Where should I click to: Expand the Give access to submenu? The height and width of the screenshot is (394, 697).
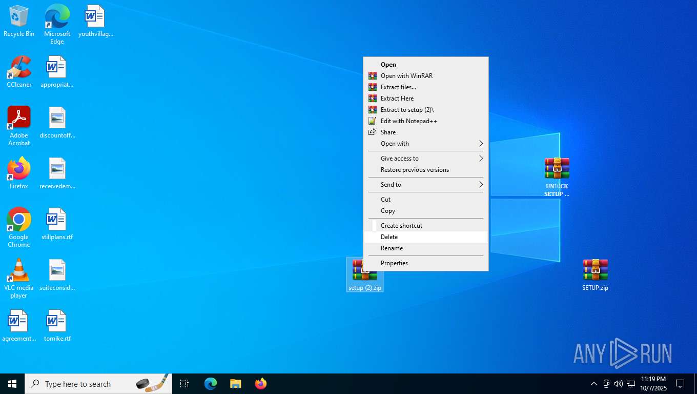tap(426, 159)
